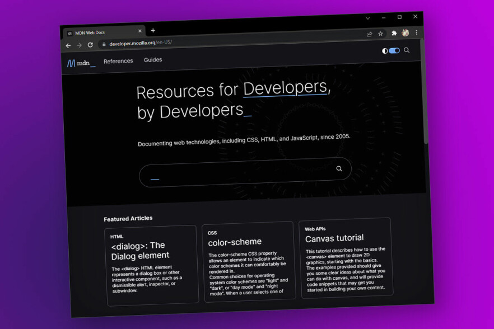Click the Canvas tutorial card description text
494x329 pixels.
pos(346,270)
